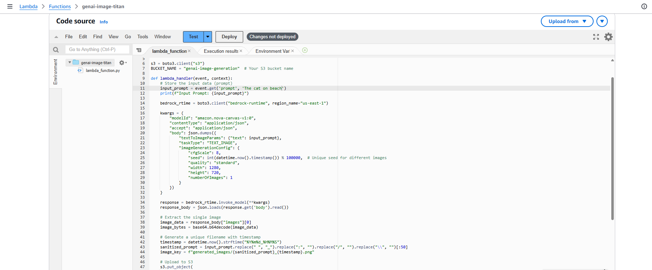Close the Environment Var tab
The image size is (652, 270).
coord(293,51)
